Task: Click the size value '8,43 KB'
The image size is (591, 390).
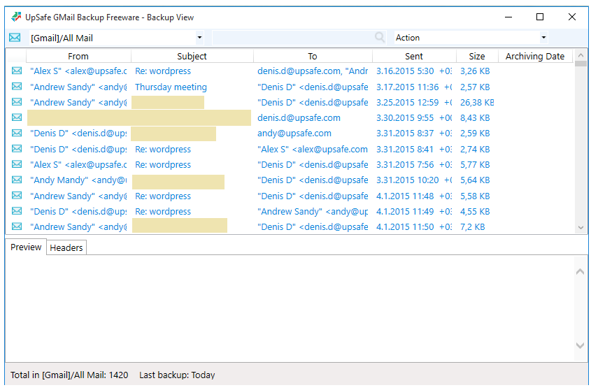Action: 475,118
